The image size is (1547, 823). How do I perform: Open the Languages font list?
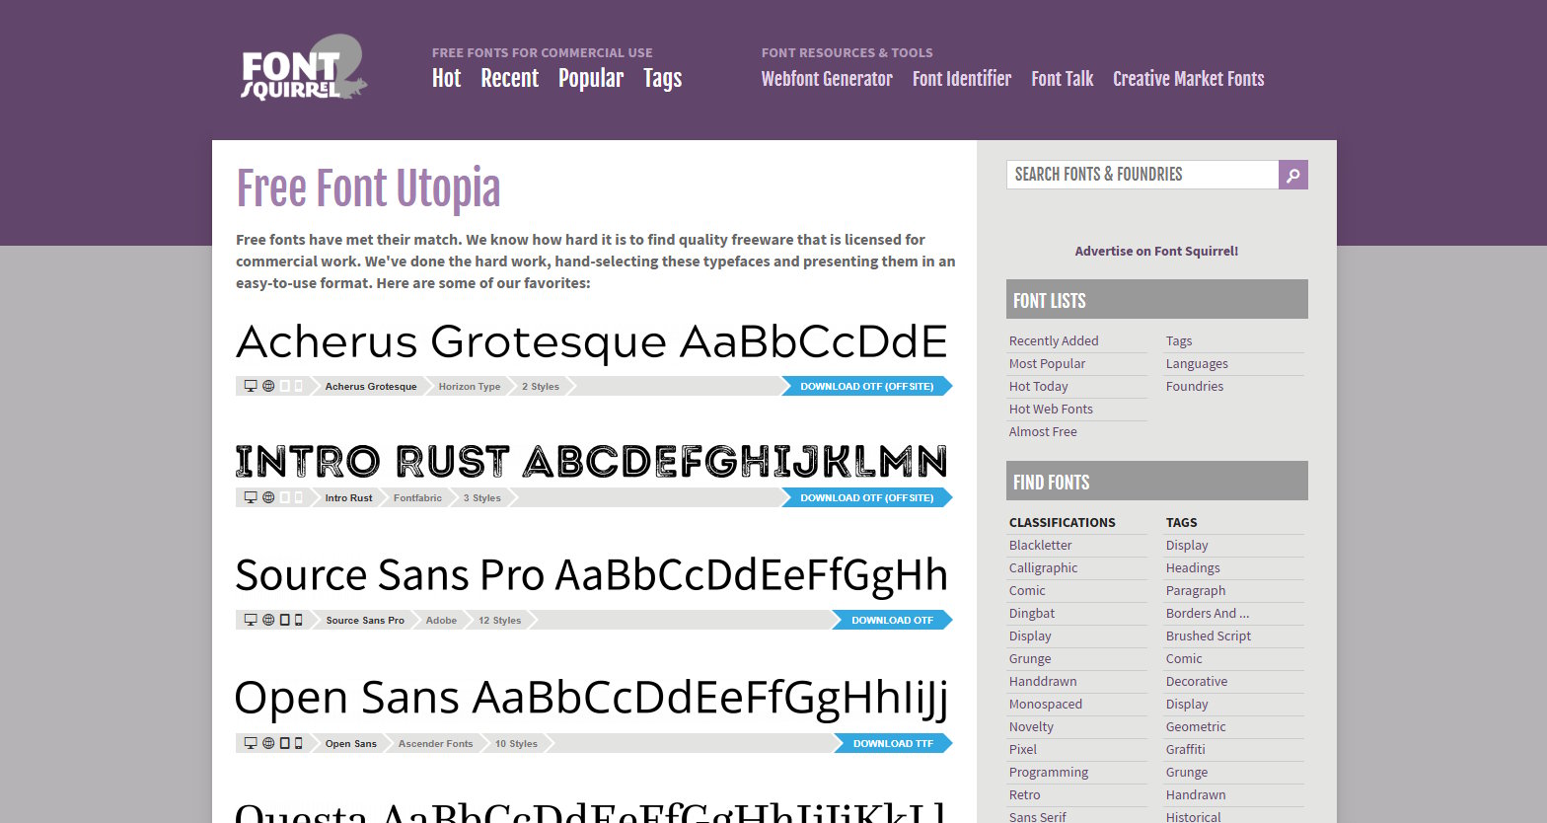(x=1197, y=363)
